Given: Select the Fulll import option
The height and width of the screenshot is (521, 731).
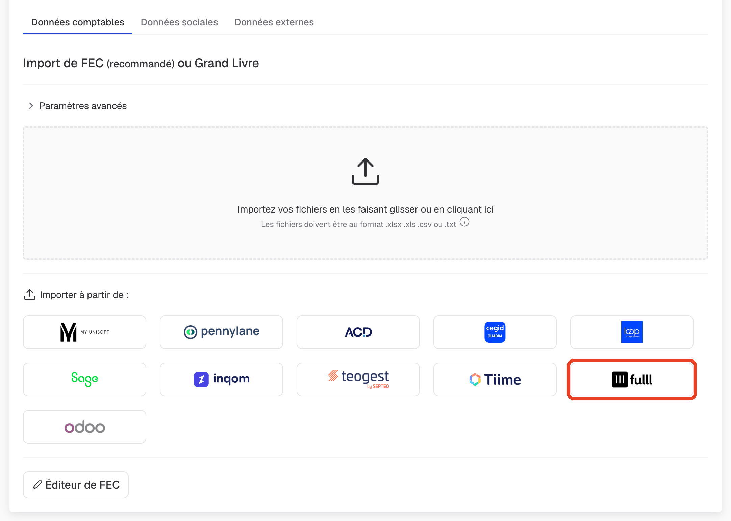Looking at the screenshot, I should tap(632, 379).
